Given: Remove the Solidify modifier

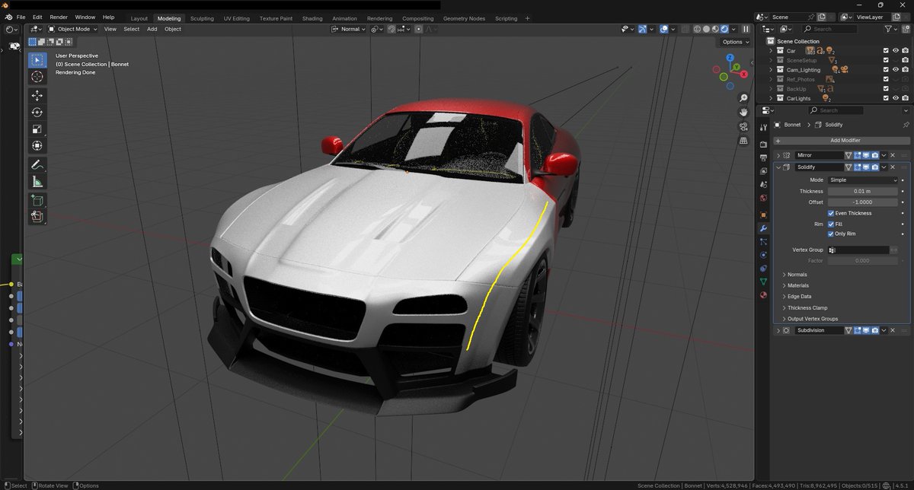Looking at the screenshot, I should (893, 167).
